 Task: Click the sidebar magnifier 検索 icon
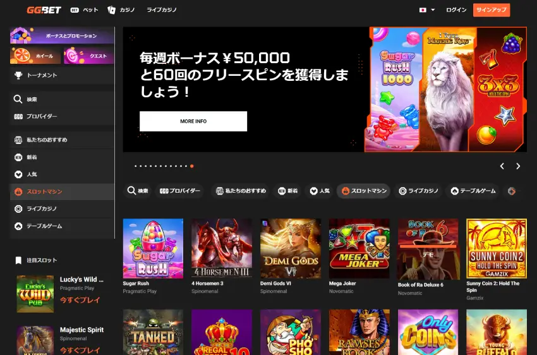point(18,99)
